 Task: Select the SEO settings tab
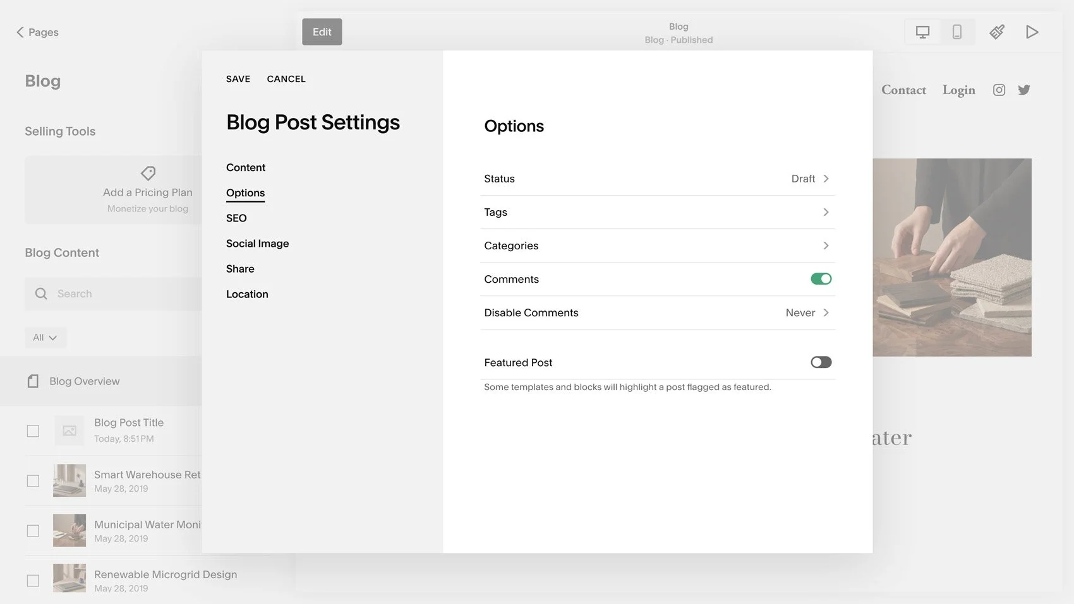(x=236, y=218)
